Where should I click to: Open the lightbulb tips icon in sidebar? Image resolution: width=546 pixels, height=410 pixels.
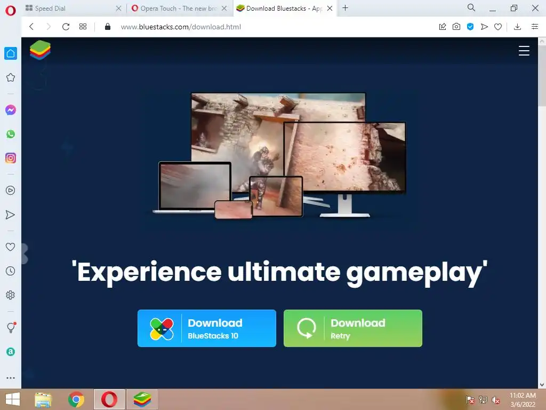(x=11, y=327)
